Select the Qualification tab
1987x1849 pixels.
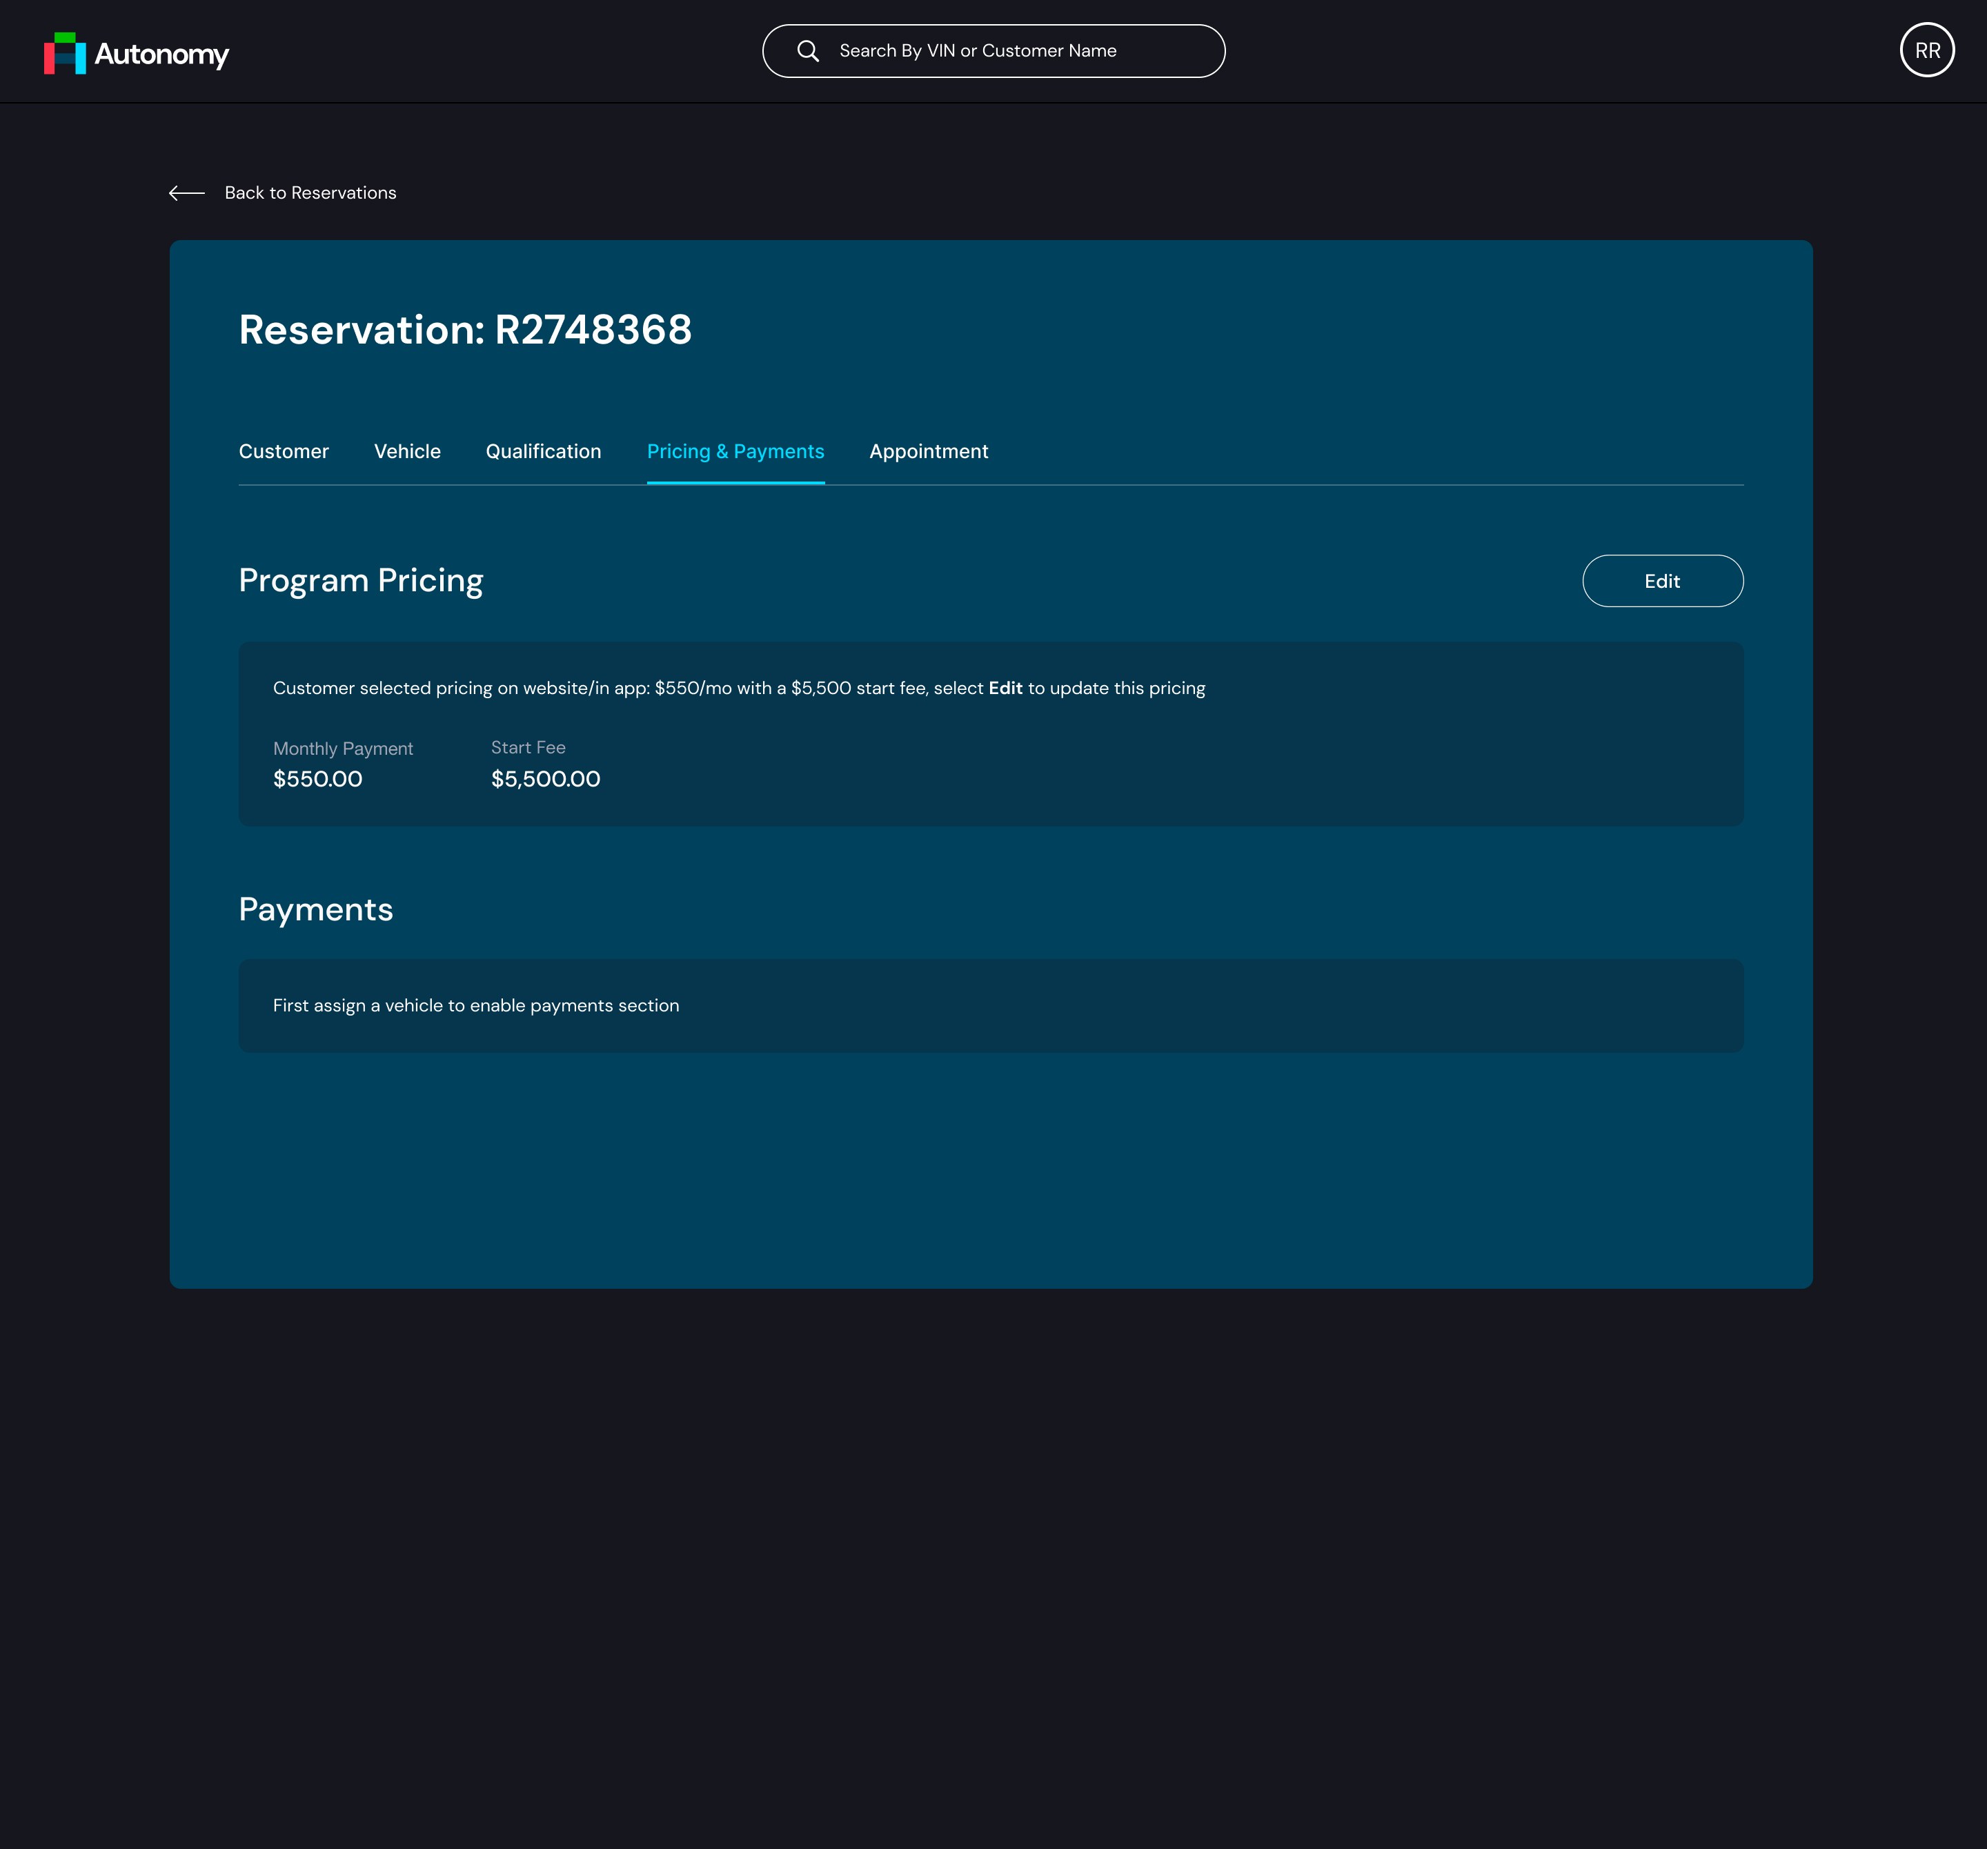click(x=544, y=452)
